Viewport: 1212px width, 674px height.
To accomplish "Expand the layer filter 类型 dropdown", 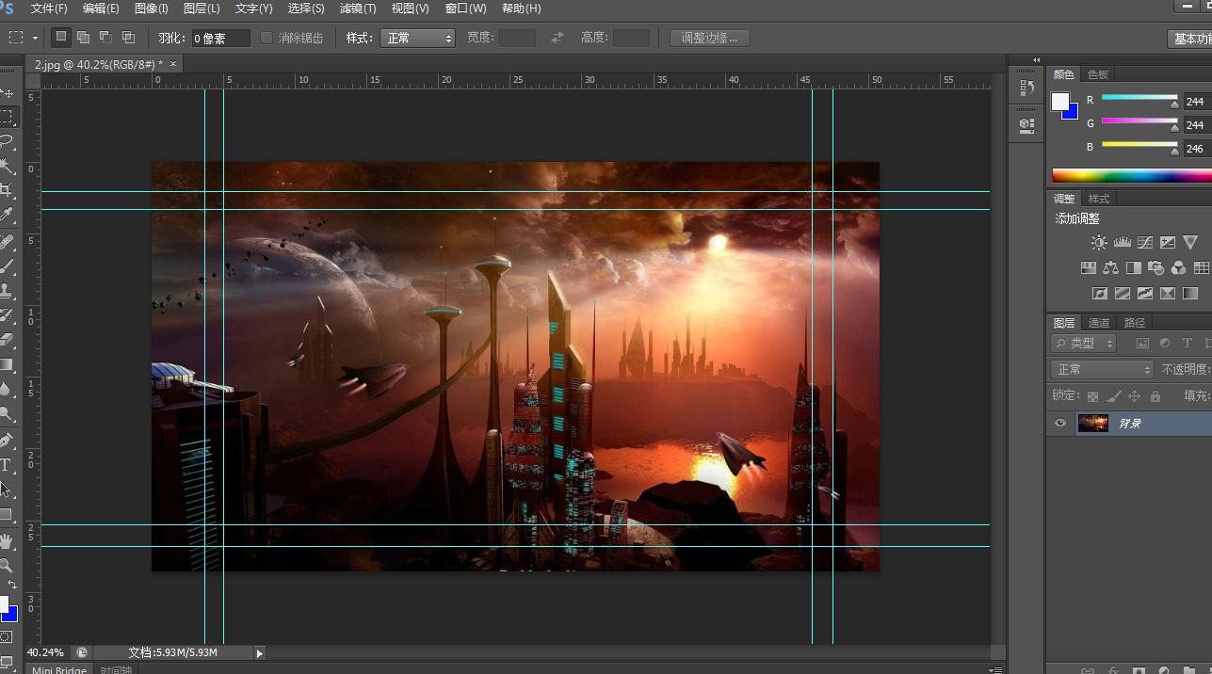I will 1084,344.
